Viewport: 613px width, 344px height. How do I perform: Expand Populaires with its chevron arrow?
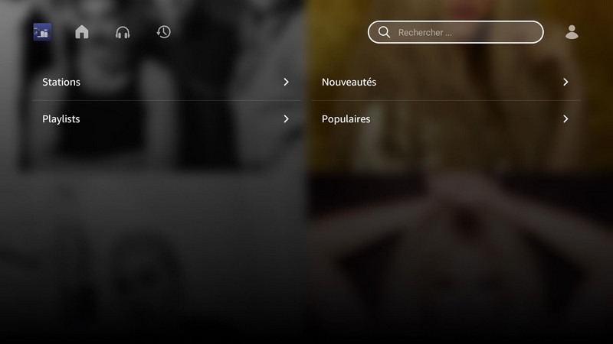pyautogui.click(x=565, y=119)
